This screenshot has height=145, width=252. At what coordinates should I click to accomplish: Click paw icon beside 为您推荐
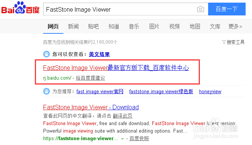tap(46, 91)
